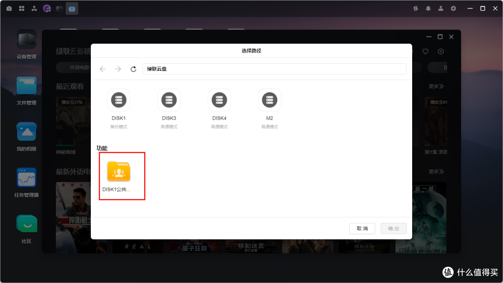503x283 pixels.
Task: Open the notifications bell
Action: pyautogui.click(x=428, y=9)
